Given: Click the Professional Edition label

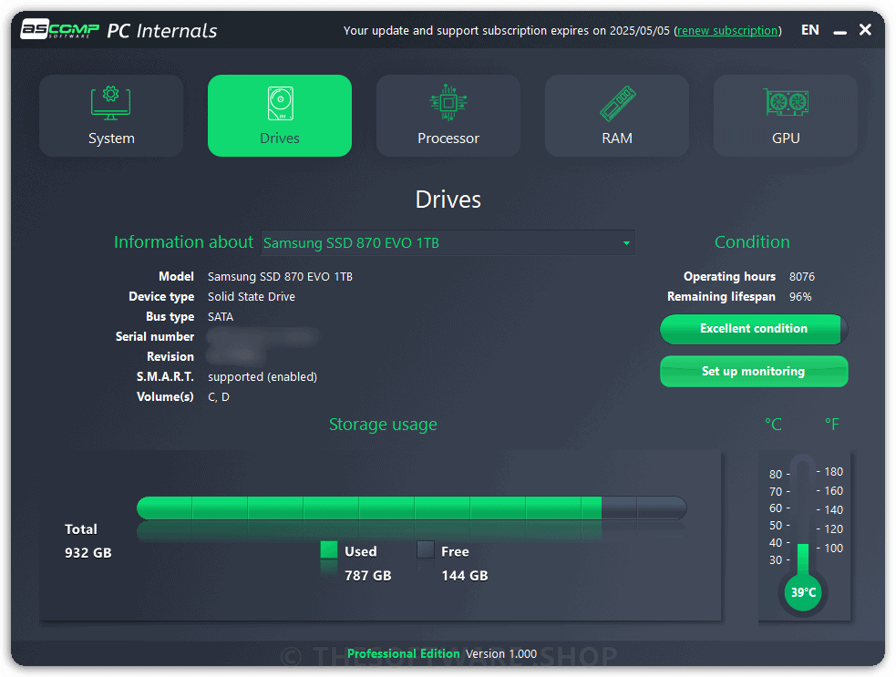Looking at the screenshot, I should pos(404,653).
